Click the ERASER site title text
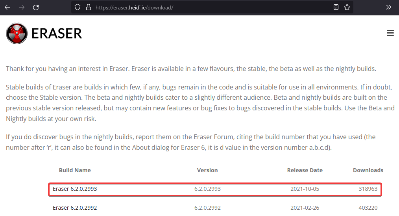The height and width of the screenshot is (216, 399). point(57,34)
